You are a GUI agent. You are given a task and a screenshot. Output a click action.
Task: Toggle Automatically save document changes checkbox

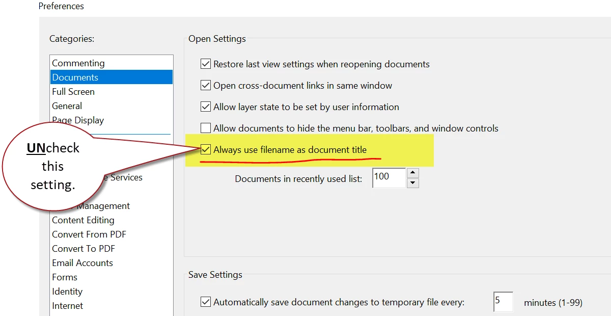click(206, 302)
